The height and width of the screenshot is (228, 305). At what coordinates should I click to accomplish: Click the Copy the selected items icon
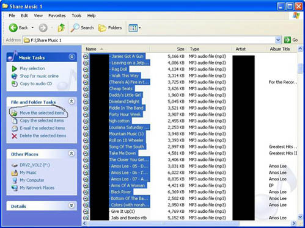point(14,121)
